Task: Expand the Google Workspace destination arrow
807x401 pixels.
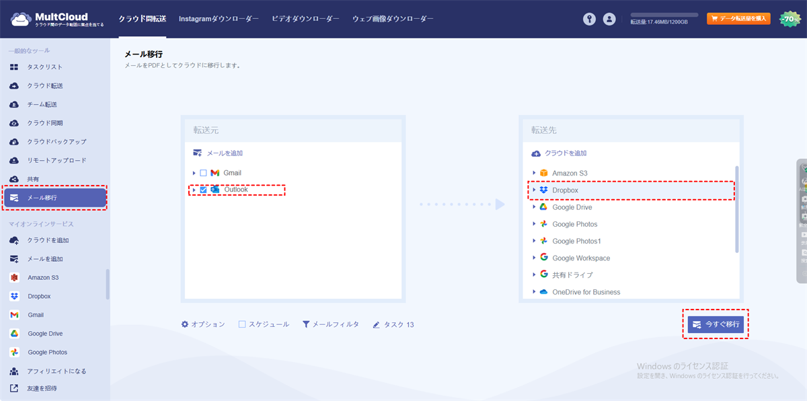Action: (x=534, y=258)
